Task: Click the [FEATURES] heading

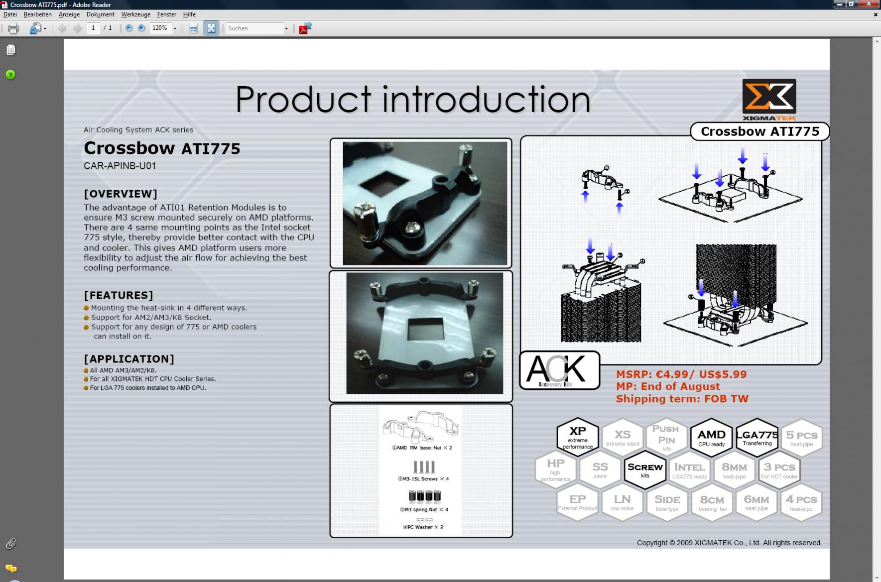Action: pyautogui.click(x=119, y=295)
